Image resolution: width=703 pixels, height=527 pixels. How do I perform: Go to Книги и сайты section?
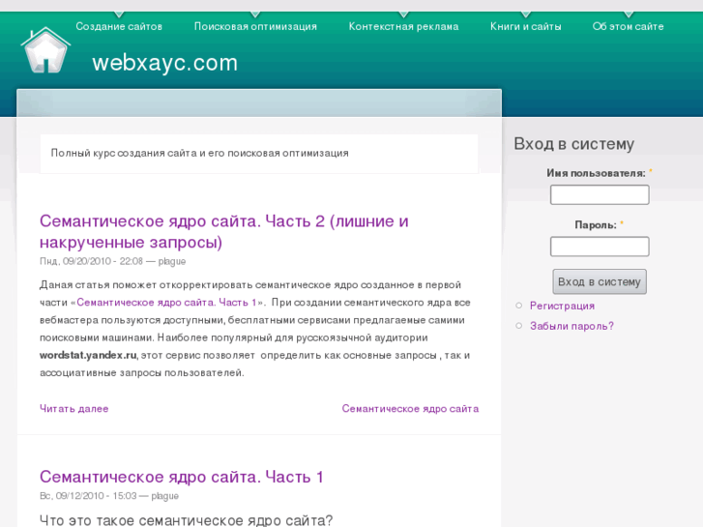(x=525, y=26)
